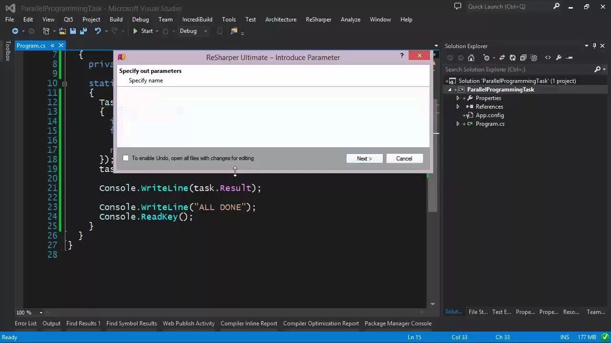Switch to the Team Explorer panel tab
The image size is (611, 343).
coord(596,312)
